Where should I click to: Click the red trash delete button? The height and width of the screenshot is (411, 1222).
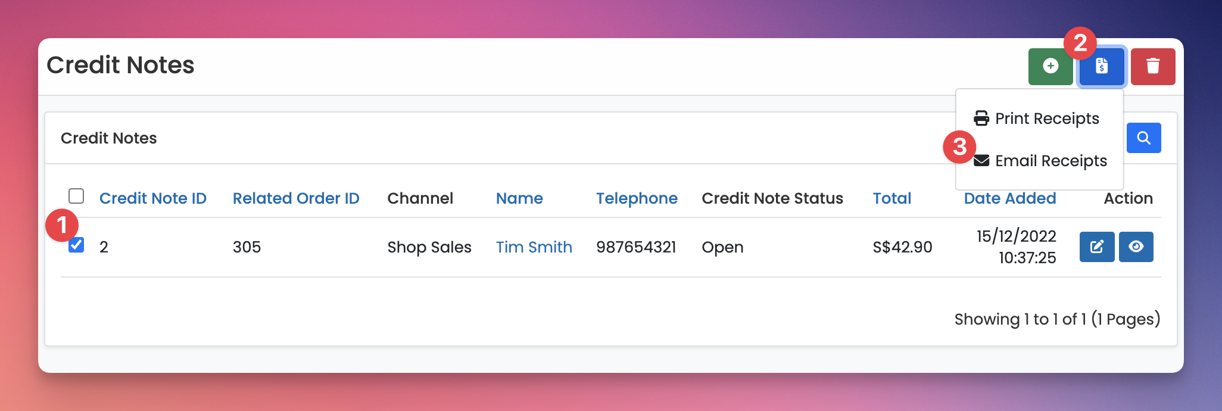pos(1152,66)
